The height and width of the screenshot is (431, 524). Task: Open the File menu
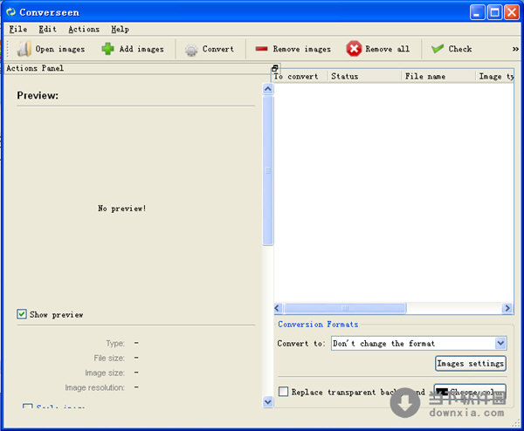[18, 30]
